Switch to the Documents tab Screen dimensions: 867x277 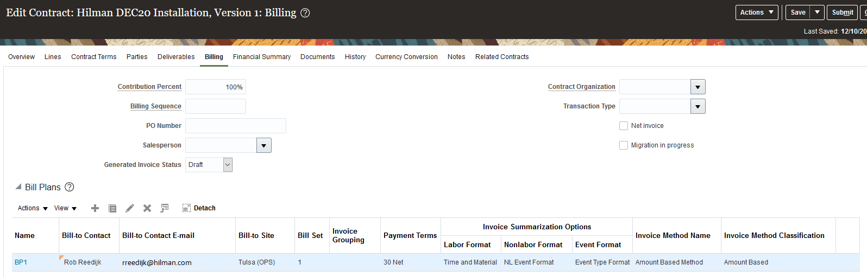tap(318, 57)
